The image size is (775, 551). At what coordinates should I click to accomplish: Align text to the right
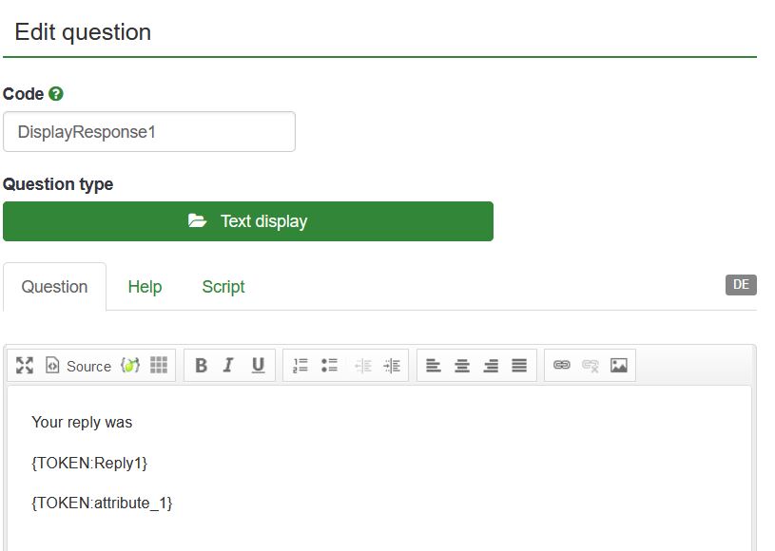pos(491,366)
